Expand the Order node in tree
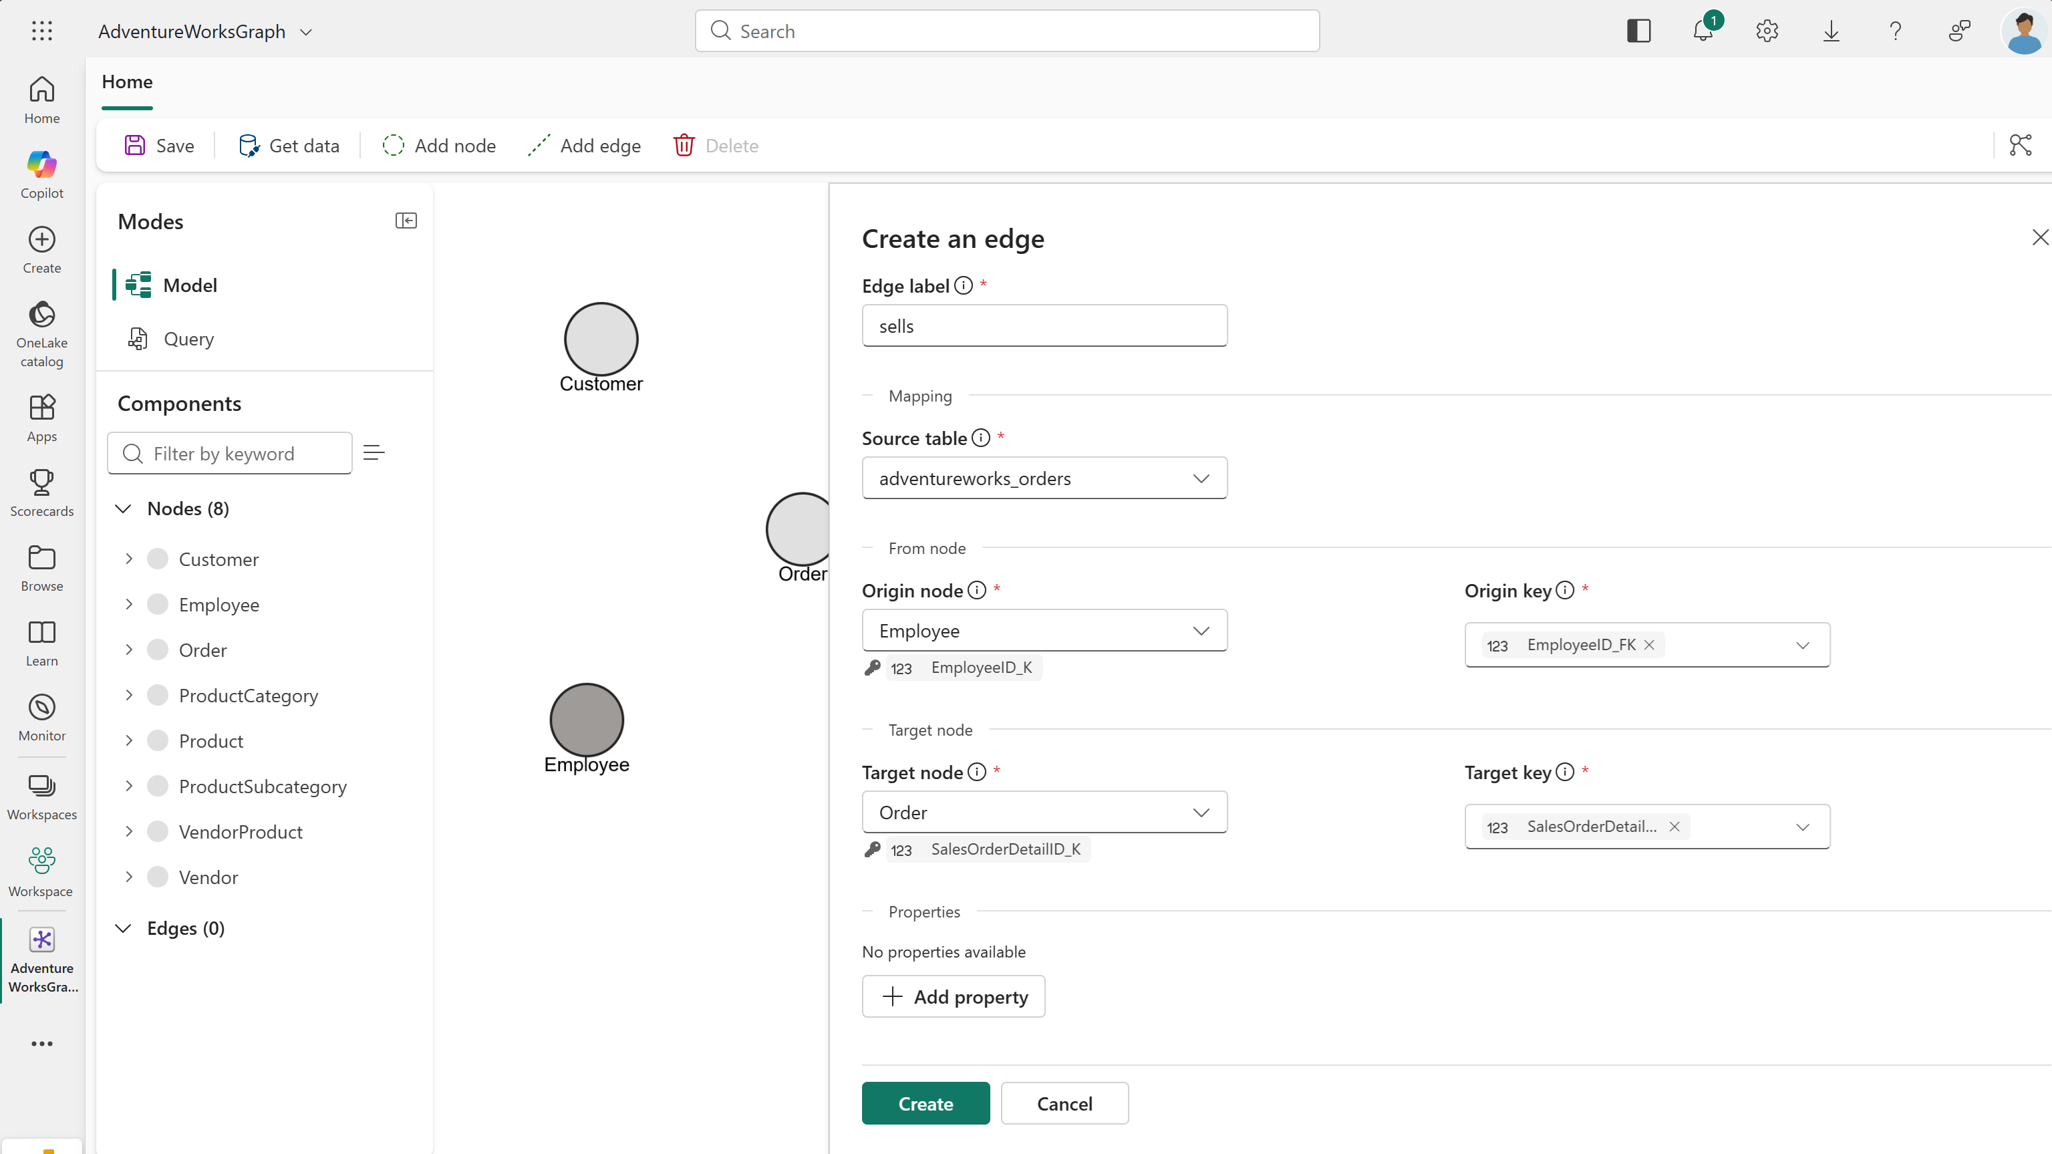2052x1154 pixels. pyautogui.click(x=129, y=649)
